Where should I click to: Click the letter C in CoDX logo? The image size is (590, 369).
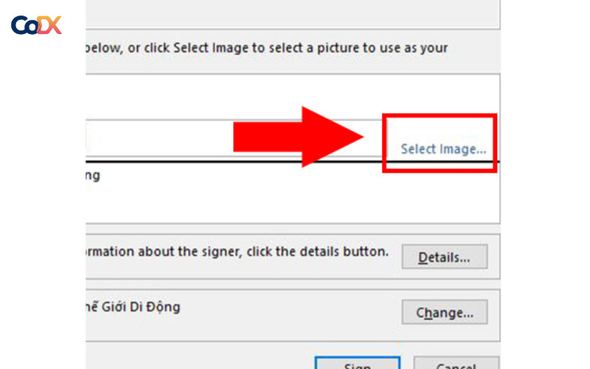point(18,26)
